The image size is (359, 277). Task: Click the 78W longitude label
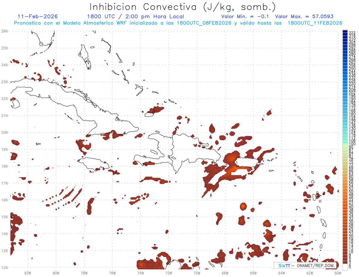[x=84, y=273]
